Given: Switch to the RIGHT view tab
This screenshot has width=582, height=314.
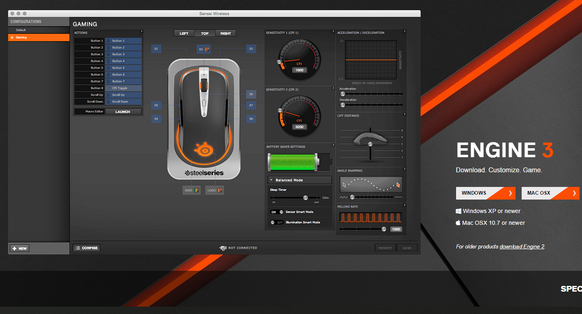Looking at the screenshot, I should click(226, 33).
